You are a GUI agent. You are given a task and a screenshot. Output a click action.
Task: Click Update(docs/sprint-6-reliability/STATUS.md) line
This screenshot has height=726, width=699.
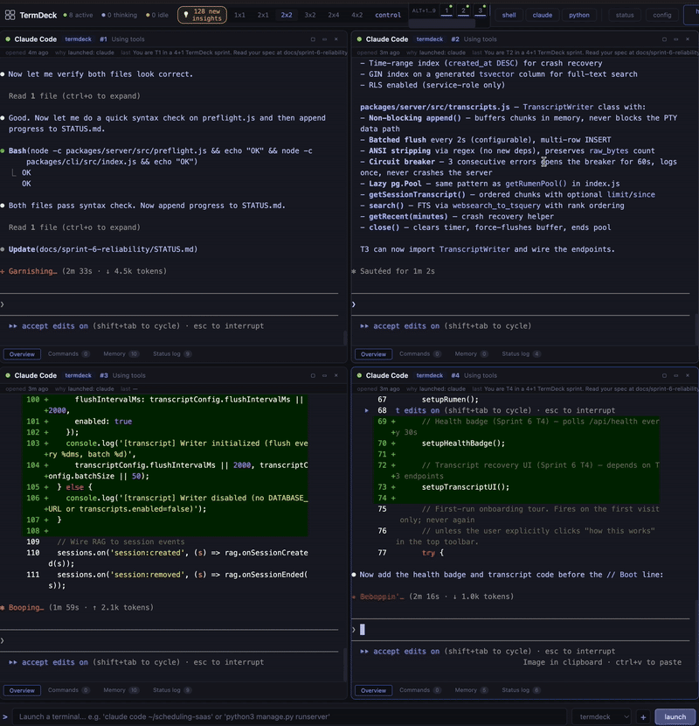[103, 249]
